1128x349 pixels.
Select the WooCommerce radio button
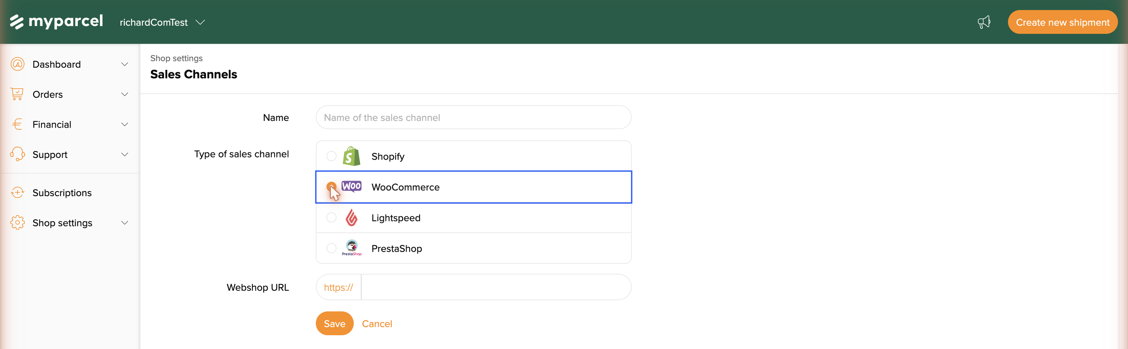pos(331,186)
